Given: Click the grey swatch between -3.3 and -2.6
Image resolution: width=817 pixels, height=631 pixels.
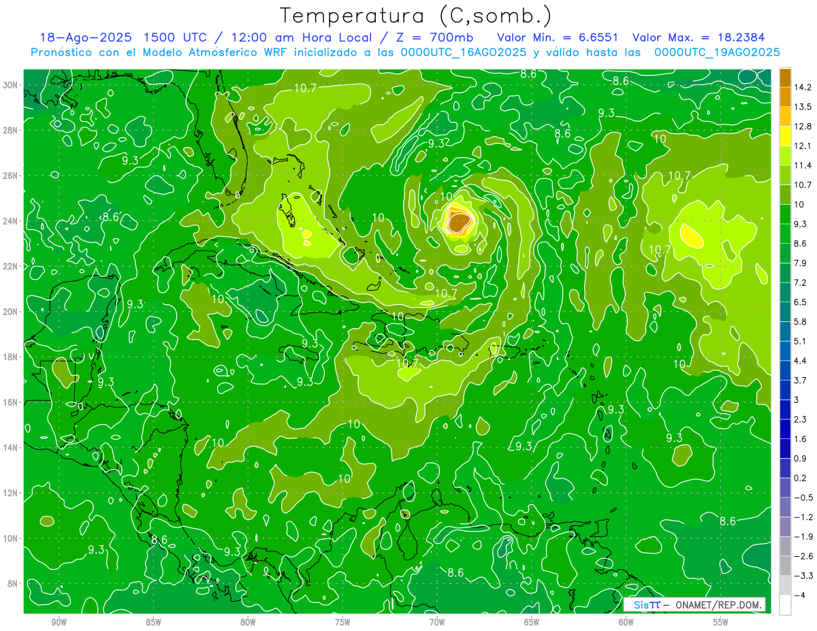Looking at the screenshot, I should point(785,566).
